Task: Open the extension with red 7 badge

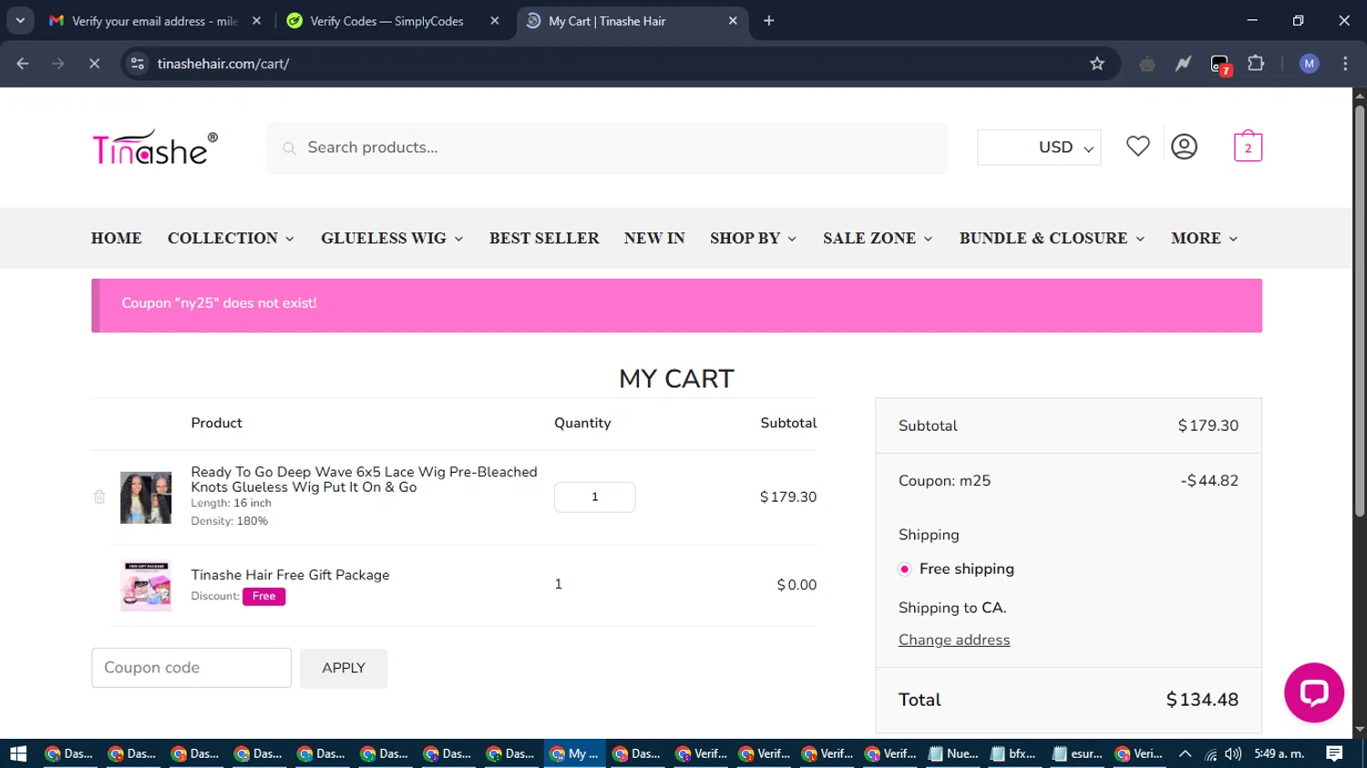Action: click(1219, 64)
